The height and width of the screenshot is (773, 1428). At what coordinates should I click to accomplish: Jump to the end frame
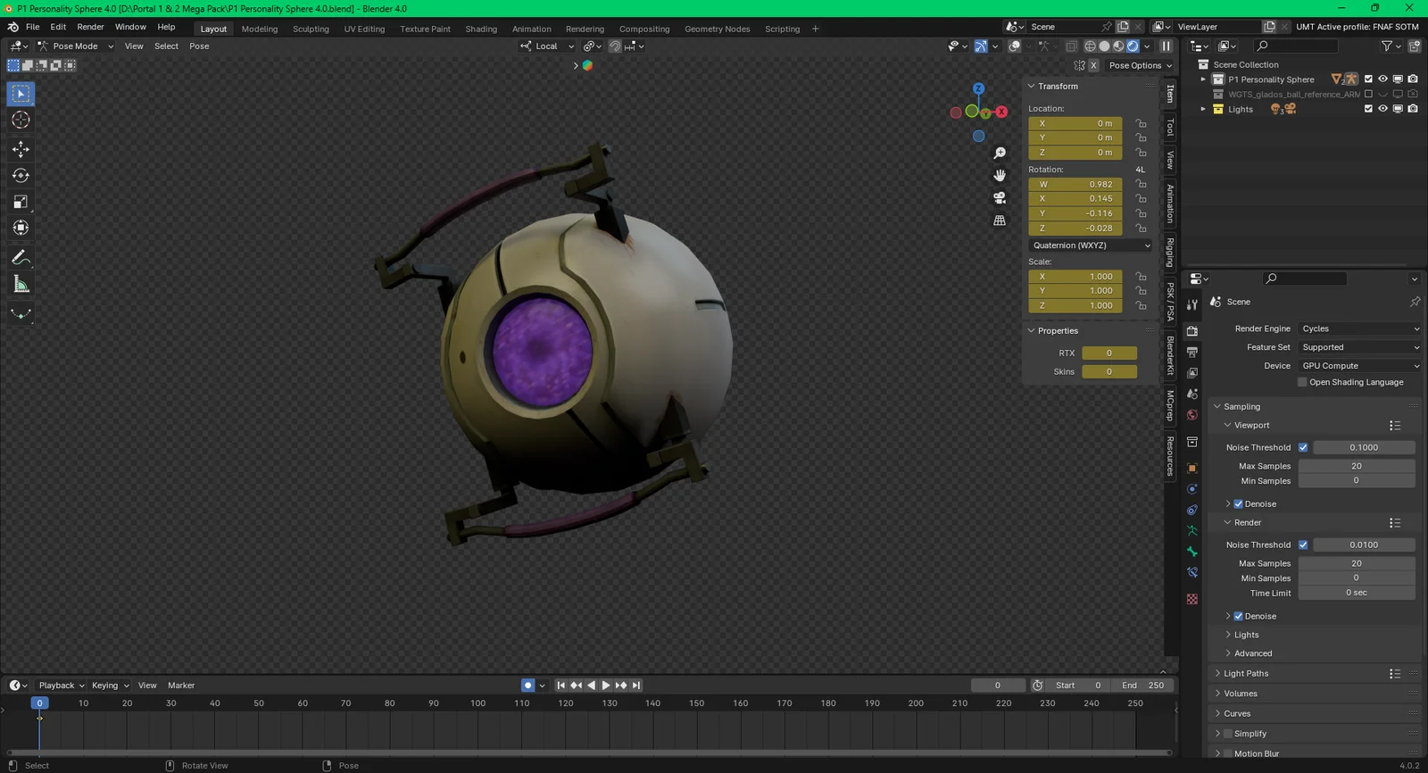(636, 686)
